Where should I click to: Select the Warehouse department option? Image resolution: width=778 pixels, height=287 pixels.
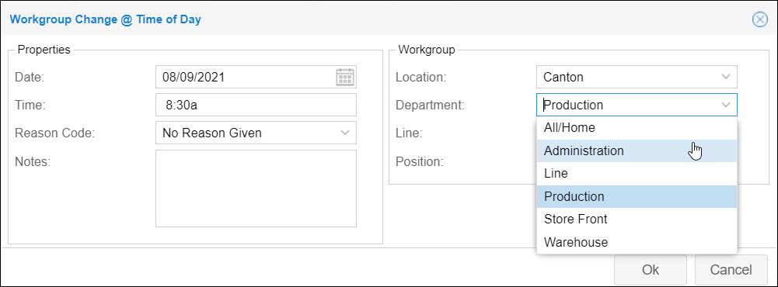637,242
